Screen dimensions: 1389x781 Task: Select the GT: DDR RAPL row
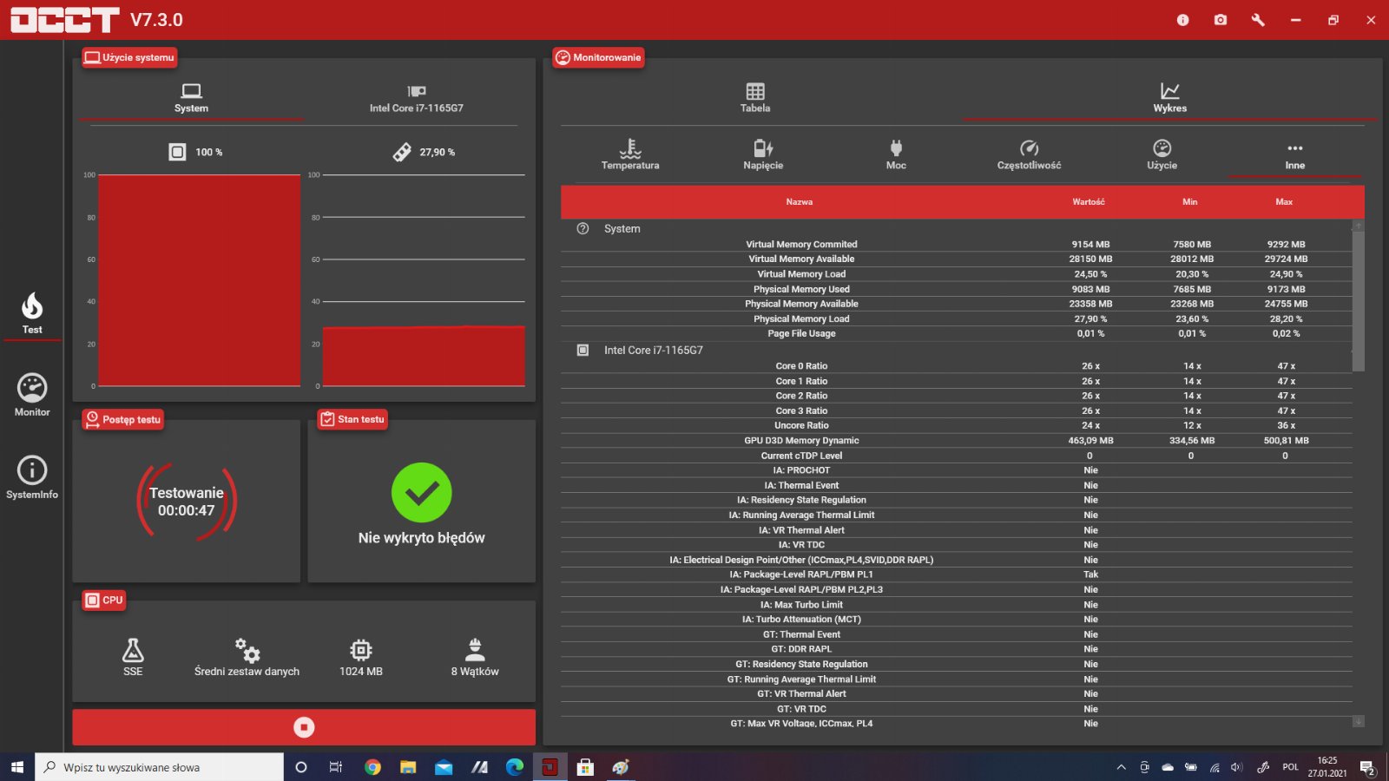click(956, 649)
